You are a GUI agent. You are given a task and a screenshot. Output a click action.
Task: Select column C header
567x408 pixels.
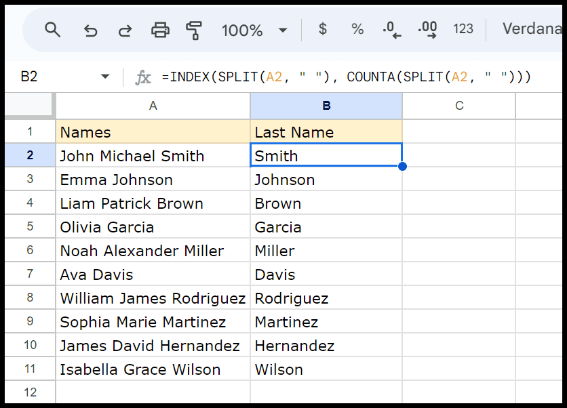point(459,106)
